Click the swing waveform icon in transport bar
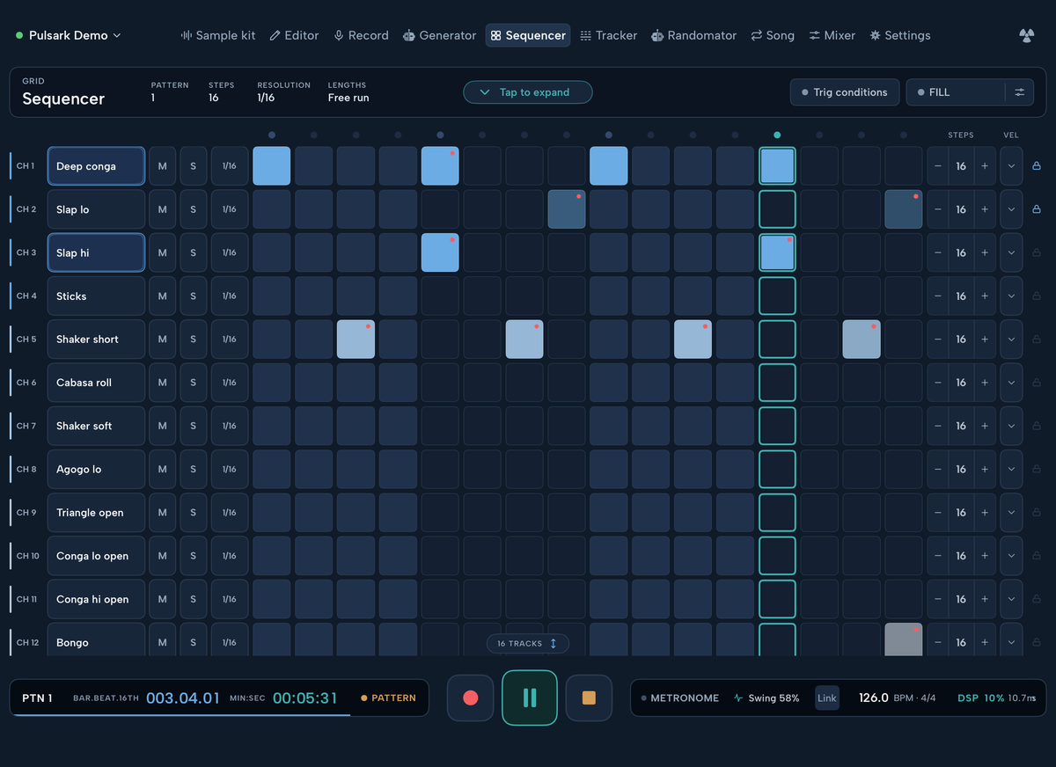1056x767 pixels. click(x=737, y=698)
